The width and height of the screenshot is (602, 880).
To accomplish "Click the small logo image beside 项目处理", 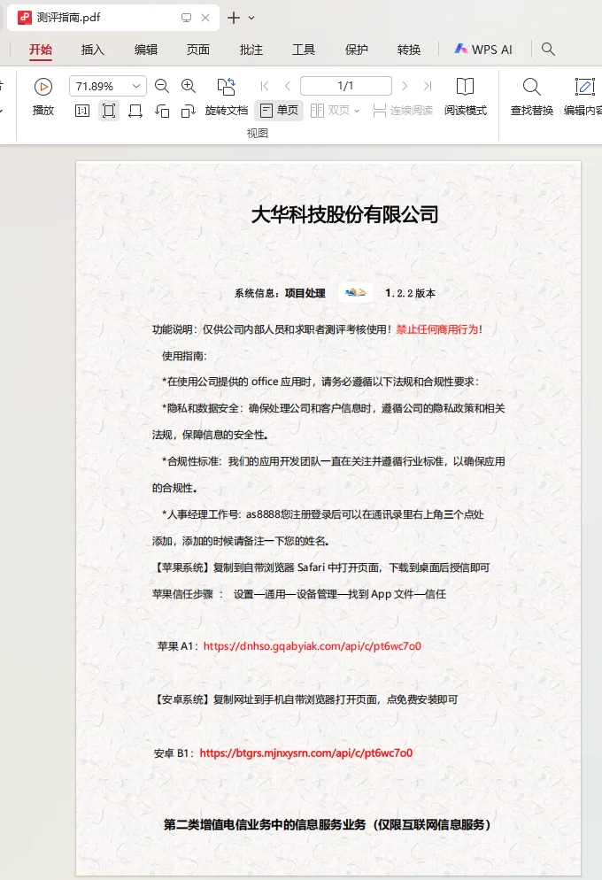I will 355,292.
